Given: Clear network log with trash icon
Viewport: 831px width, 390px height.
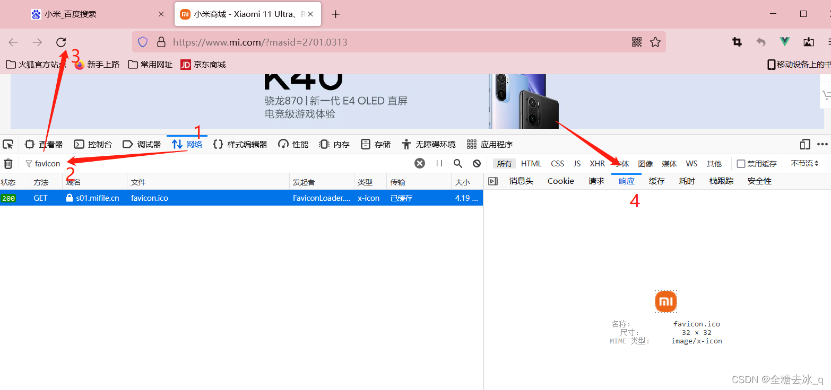Looking at the screenshot, I should coord(8,164).
